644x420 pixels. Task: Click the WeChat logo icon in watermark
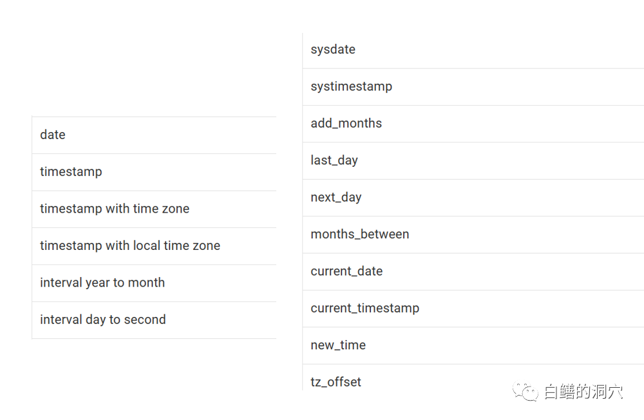tap(525, 391)
